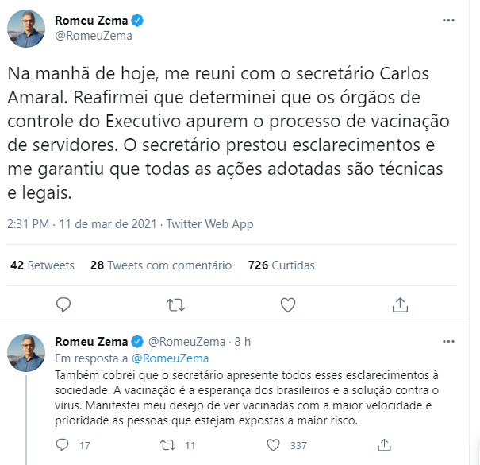This screenshot has height=465, width=480.
Task: Open more options on the reply tweet
Action: coord(449,342)
